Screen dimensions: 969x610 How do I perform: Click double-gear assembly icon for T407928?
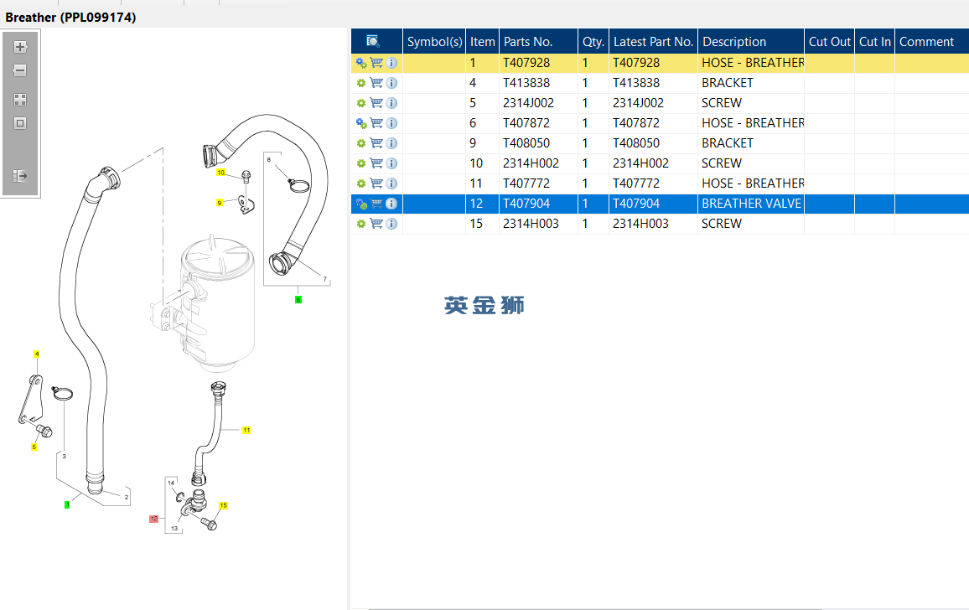tap(361, 62)
